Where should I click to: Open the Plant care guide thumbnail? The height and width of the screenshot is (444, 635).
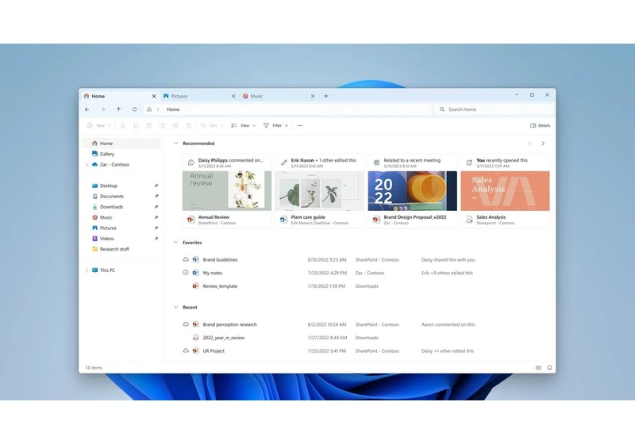click(x=320, y=191)
